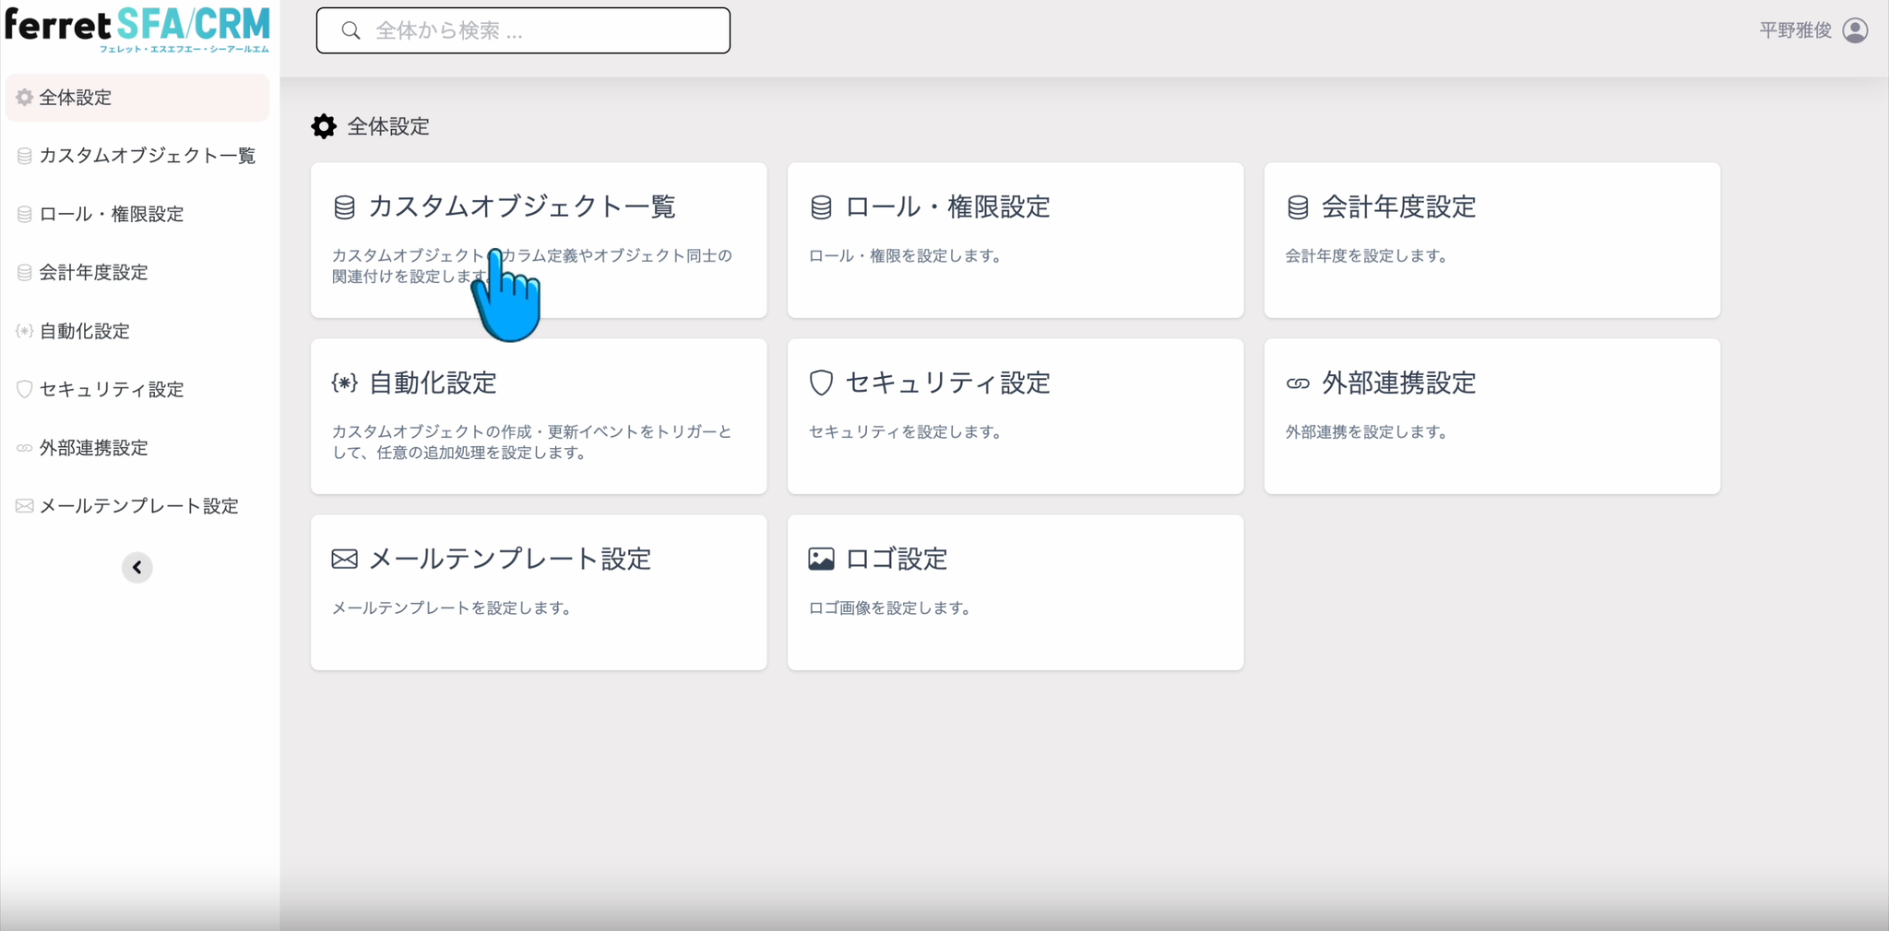Open the セキュリティ設定 card title

pyautogui.click(x=948, y=383)
